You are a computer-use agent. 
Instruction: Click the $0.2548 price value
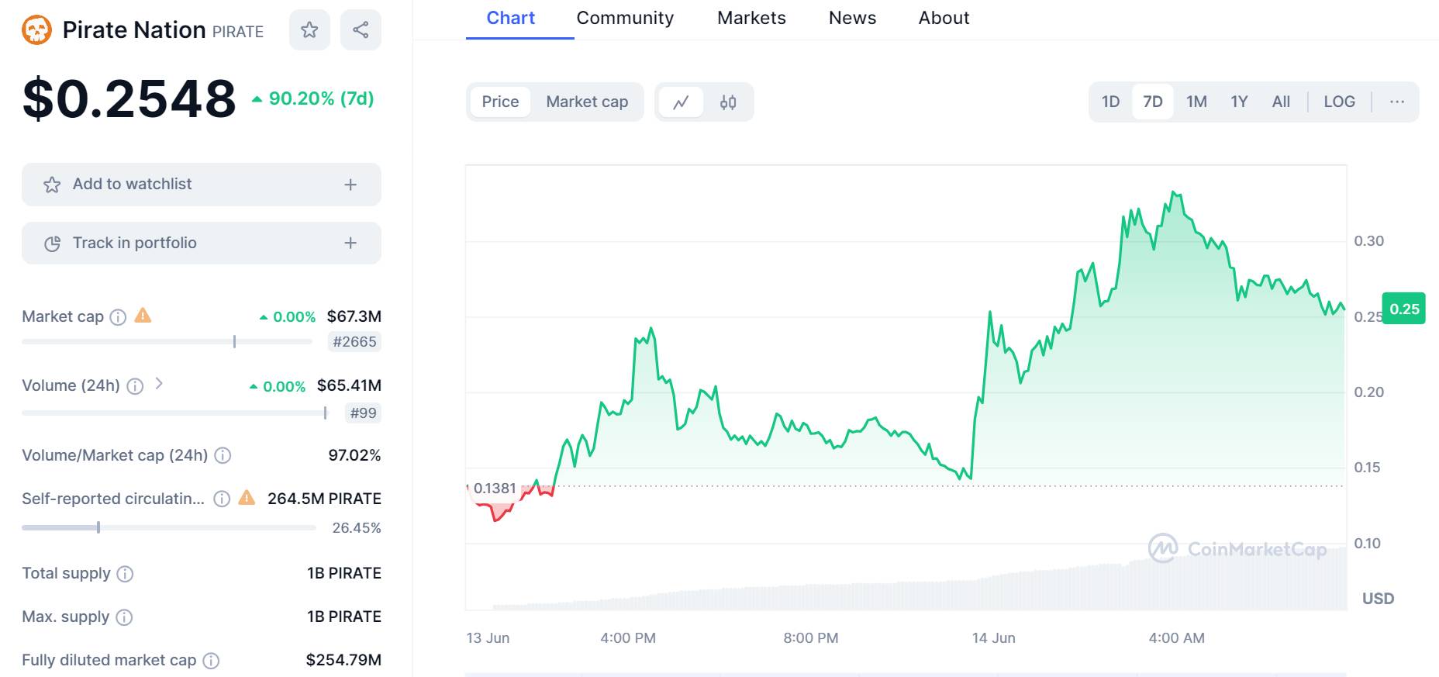point(129,99)
